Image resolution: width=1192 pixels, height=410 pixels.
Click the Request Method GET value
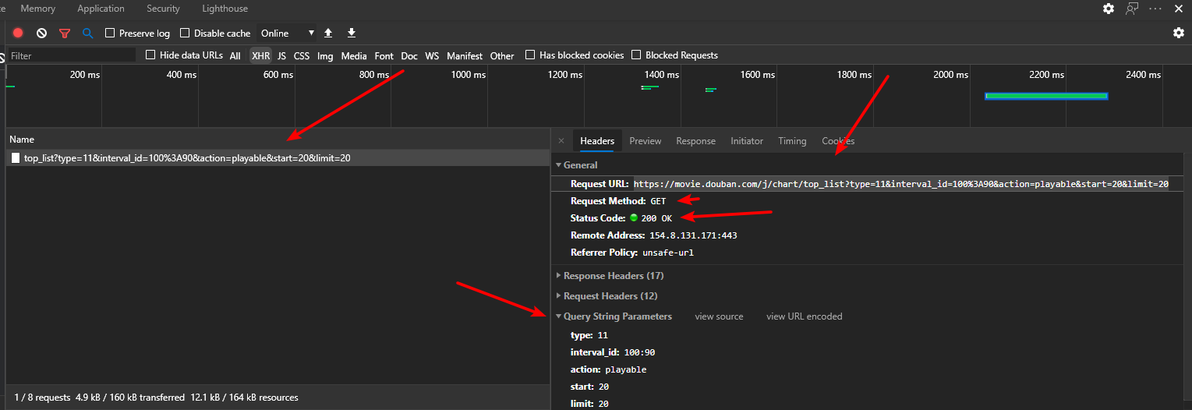pyautogui.click(x=658, y=201)
